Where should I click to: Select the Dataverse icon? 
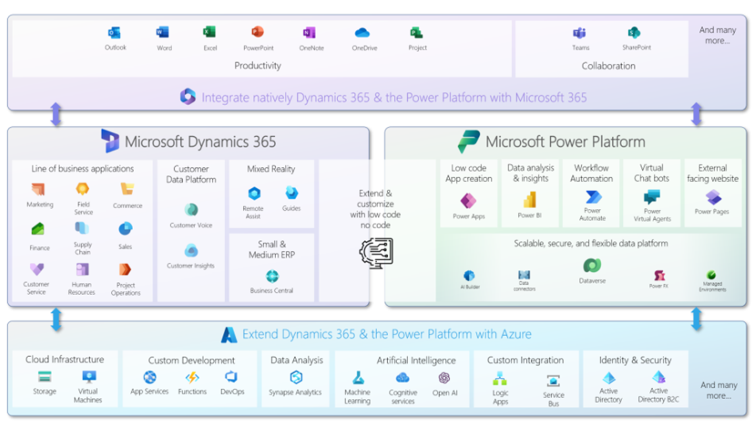[x=592, y=266]
